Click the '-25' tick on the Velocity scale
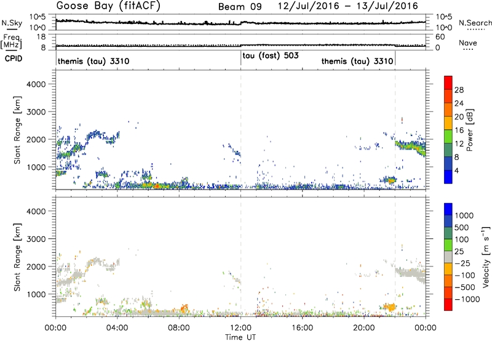The width and height of the screenshot is (492, 341). coord(462,263)
